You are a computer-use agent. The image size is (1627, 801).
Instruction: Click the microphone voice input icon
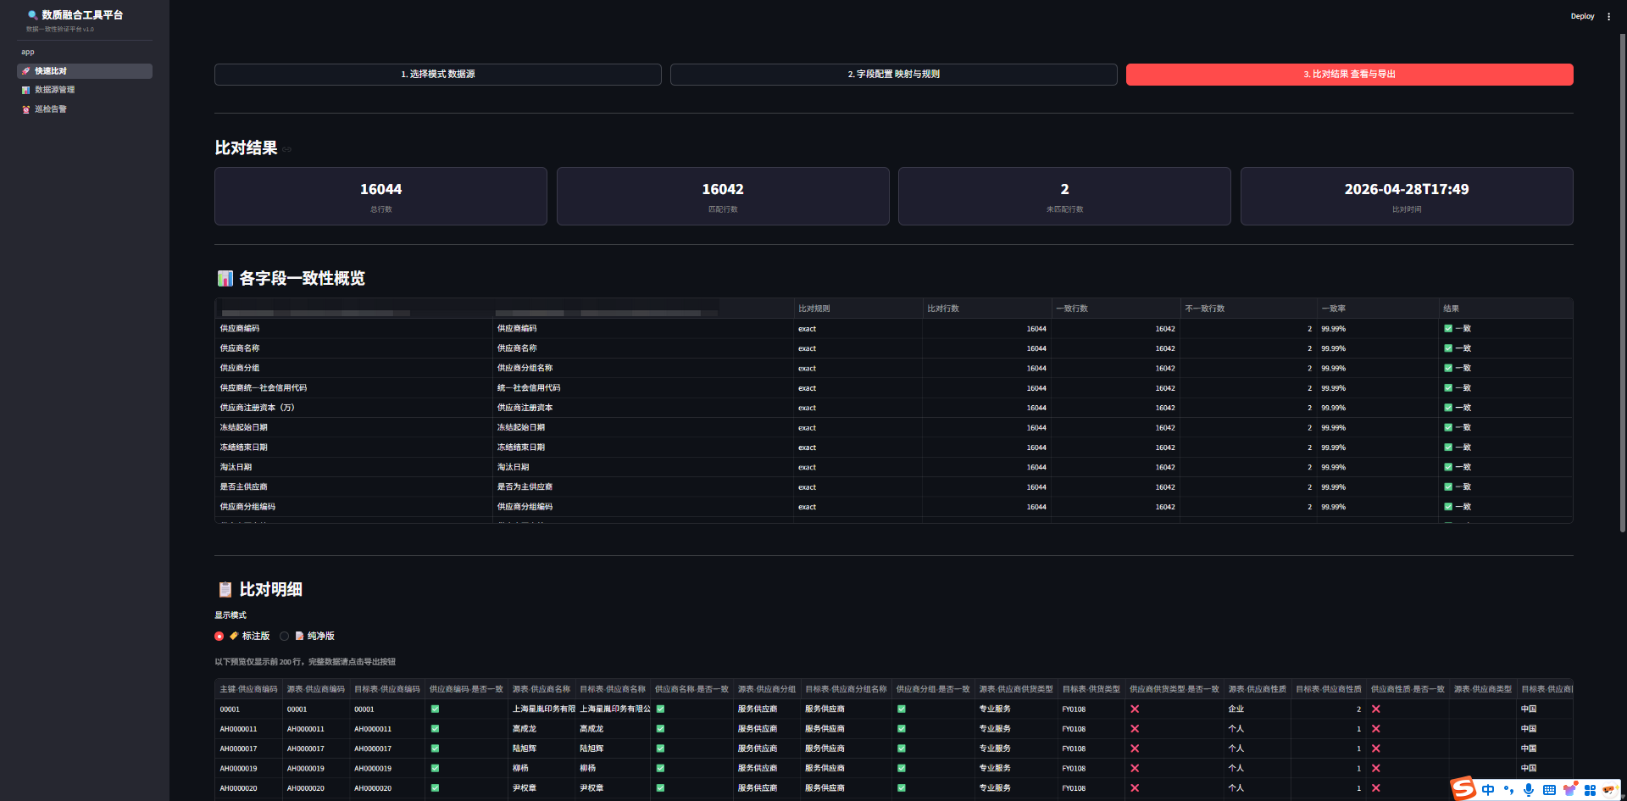tap(1529, 790)
